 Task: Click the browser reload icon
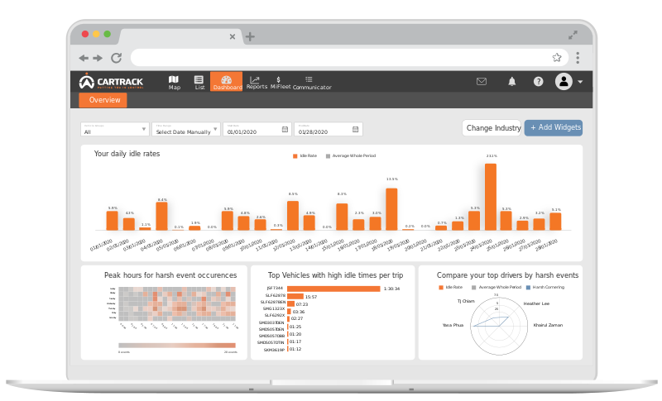116,58
